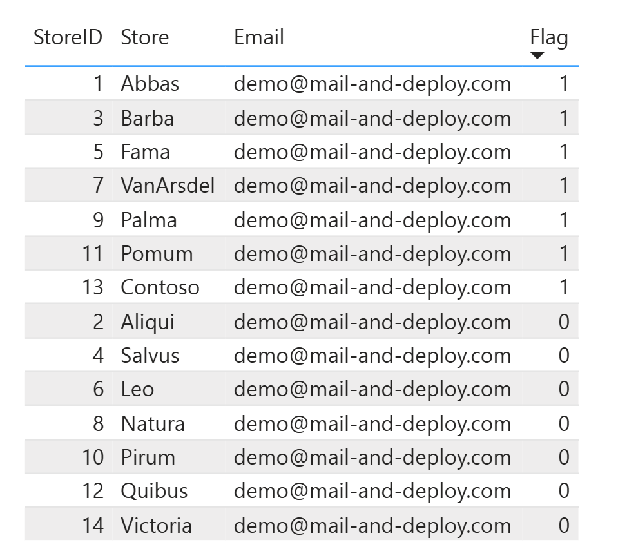The image size is (618, 558).
Task: Sort table by Store column header
Action: coord(144,37)
